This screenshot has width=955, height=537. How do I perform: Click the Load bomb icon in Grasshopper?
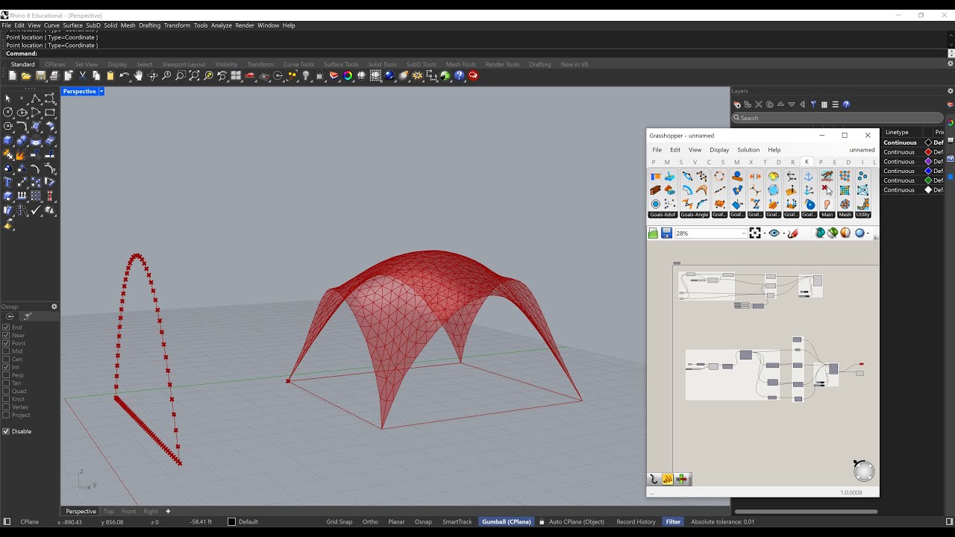pyautogui.click(x=810, y=204)
